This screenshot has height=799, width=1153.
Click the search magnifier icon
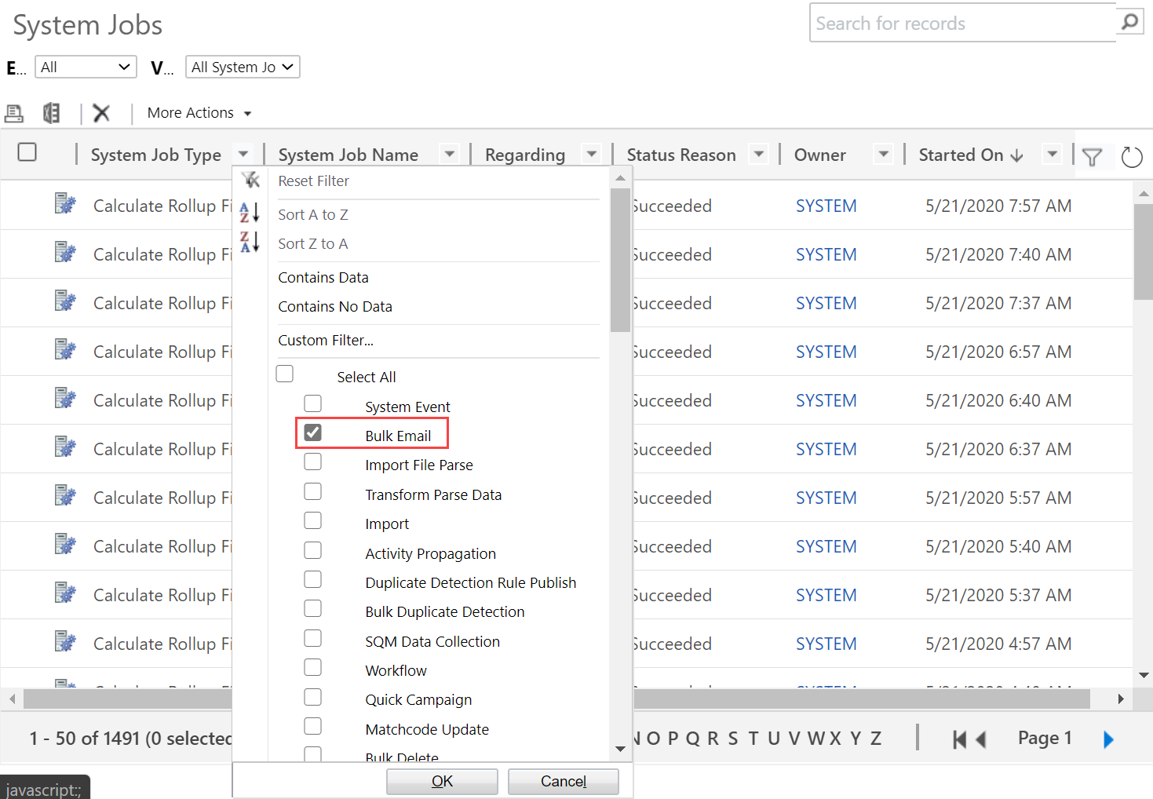1129,23
